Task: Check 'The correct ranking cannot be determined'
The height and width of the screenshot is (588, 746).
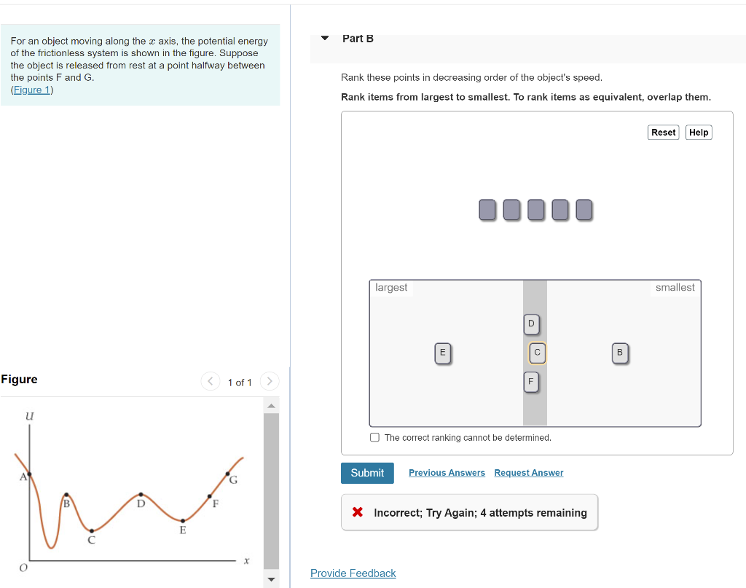Action: [x=374, y=437]
